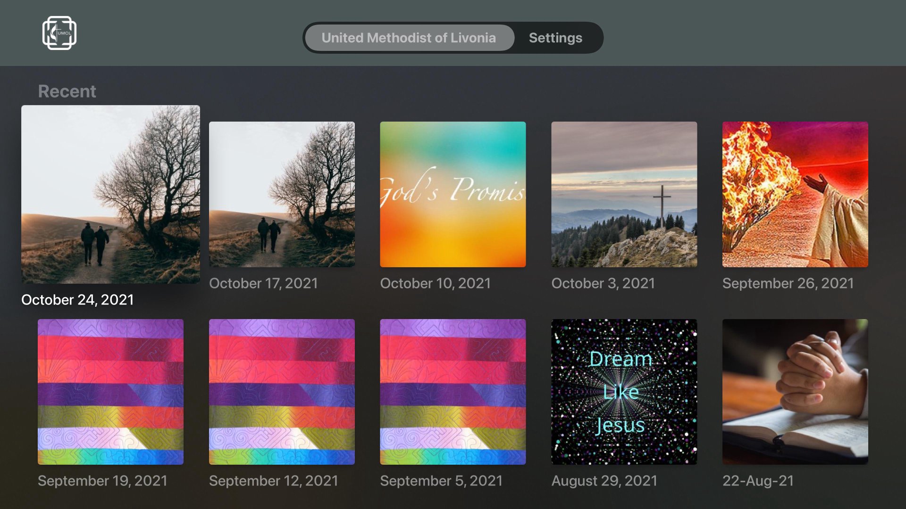
Task: Open the Dream Like Jesus thumbnail
Action: (624, 392)
